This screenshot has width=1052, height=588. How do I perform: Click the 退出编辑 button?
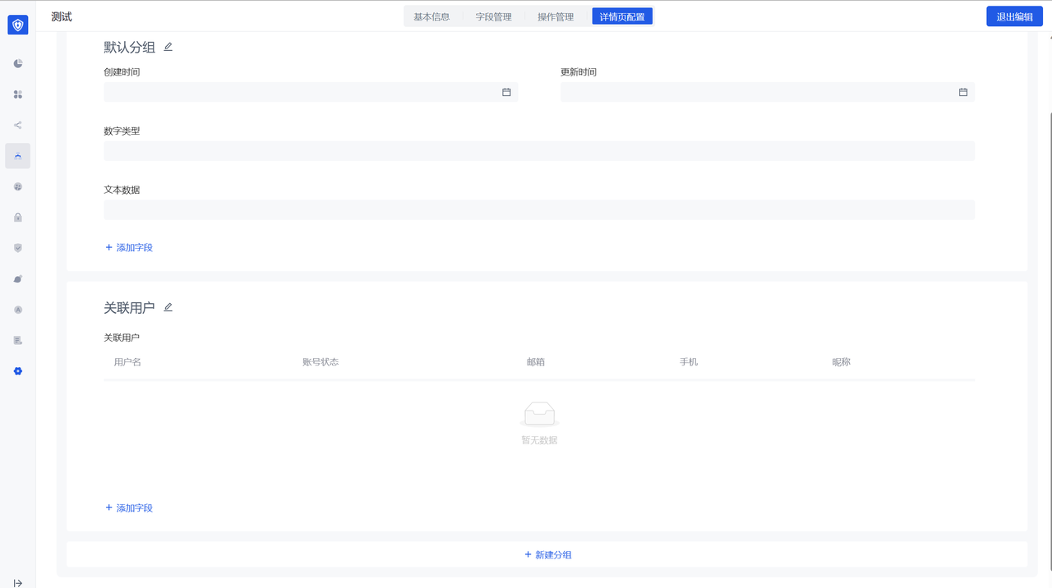click(1014, 16)
